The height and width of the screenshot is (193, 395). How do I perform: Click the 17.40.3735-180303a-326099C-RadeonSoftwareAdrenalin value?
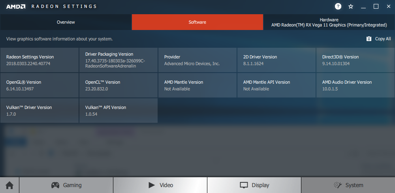click(115, 64)
